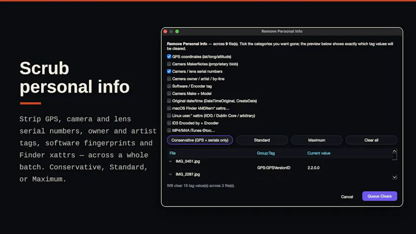Image resolution: width=416 pixels, height=234 pixels.
Task: Click the 'Will clear 16 tag value(s)' status text
Action: [201, 186]
